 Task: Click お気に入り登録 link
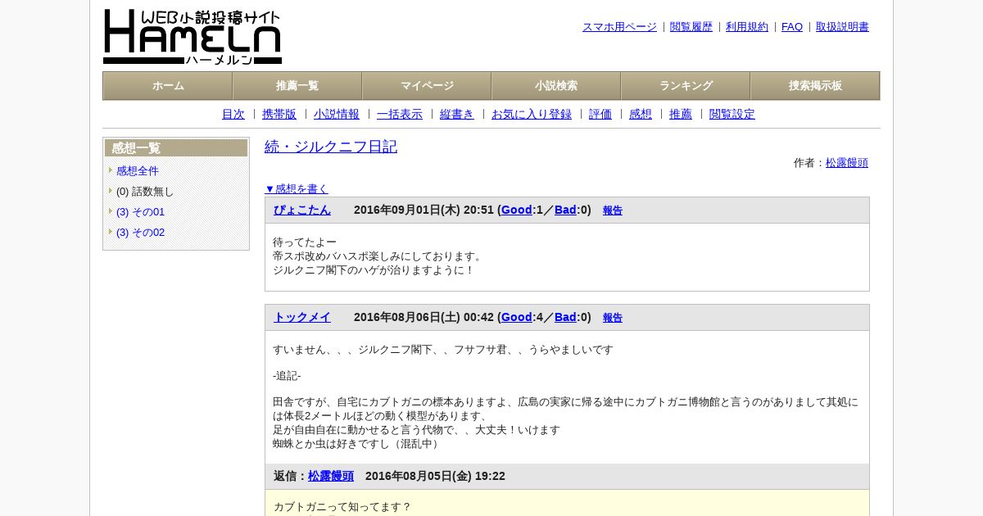532,115
